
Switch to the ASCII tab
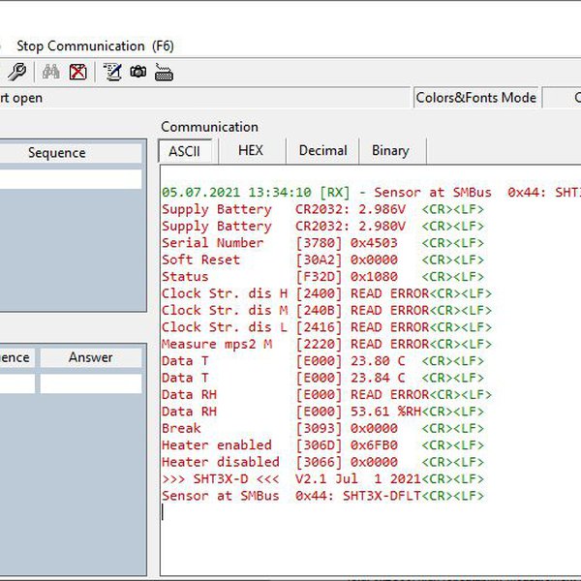(x=185, y=150)
